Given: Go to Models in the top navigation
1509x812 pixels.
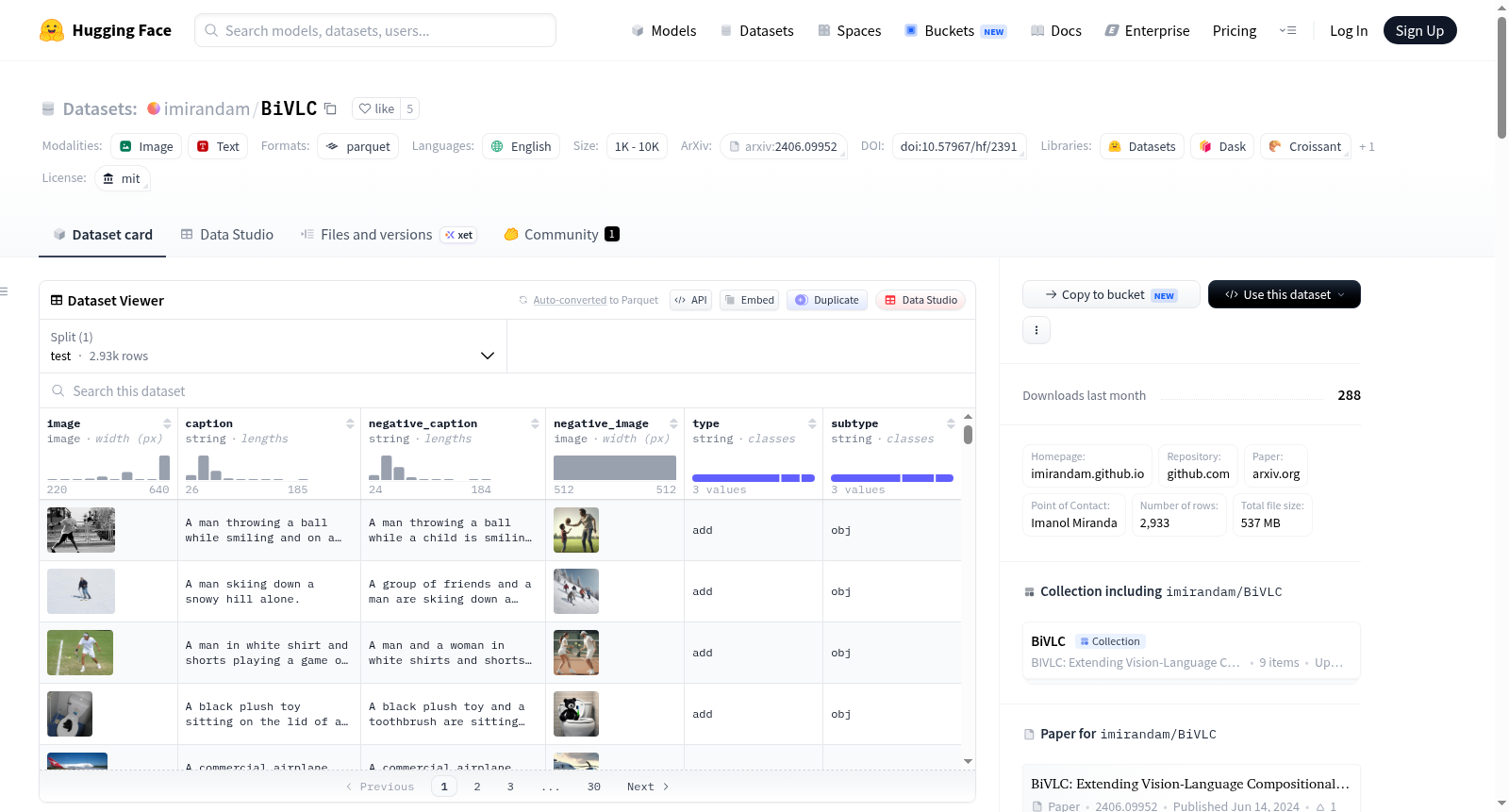Looking at the screenshot, I should tap(664, 30).
